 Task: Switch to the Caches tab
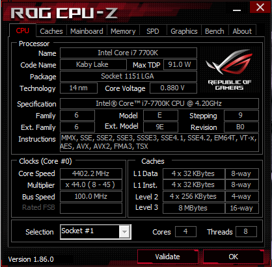click(51, 31)
